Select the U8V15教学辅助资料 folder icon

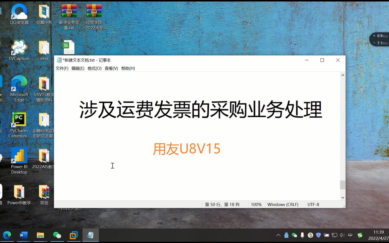click(44, 89)
